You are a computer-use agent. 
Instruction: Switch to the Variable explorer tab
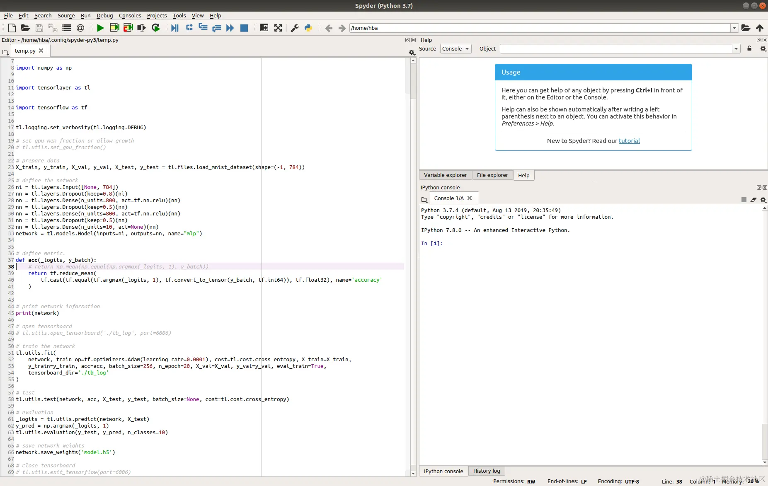pos(446,175)
